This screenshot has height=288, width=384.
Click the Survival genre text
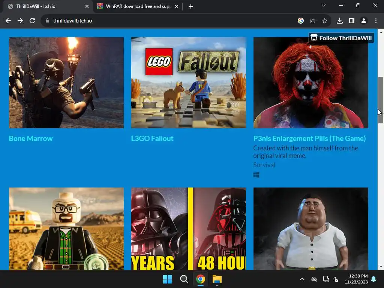264,165
